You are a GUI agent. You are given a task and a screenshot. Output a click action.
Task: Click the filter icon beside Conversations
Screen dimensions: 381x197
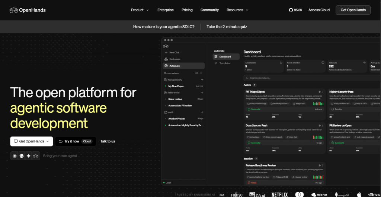(x=201, y=73)
